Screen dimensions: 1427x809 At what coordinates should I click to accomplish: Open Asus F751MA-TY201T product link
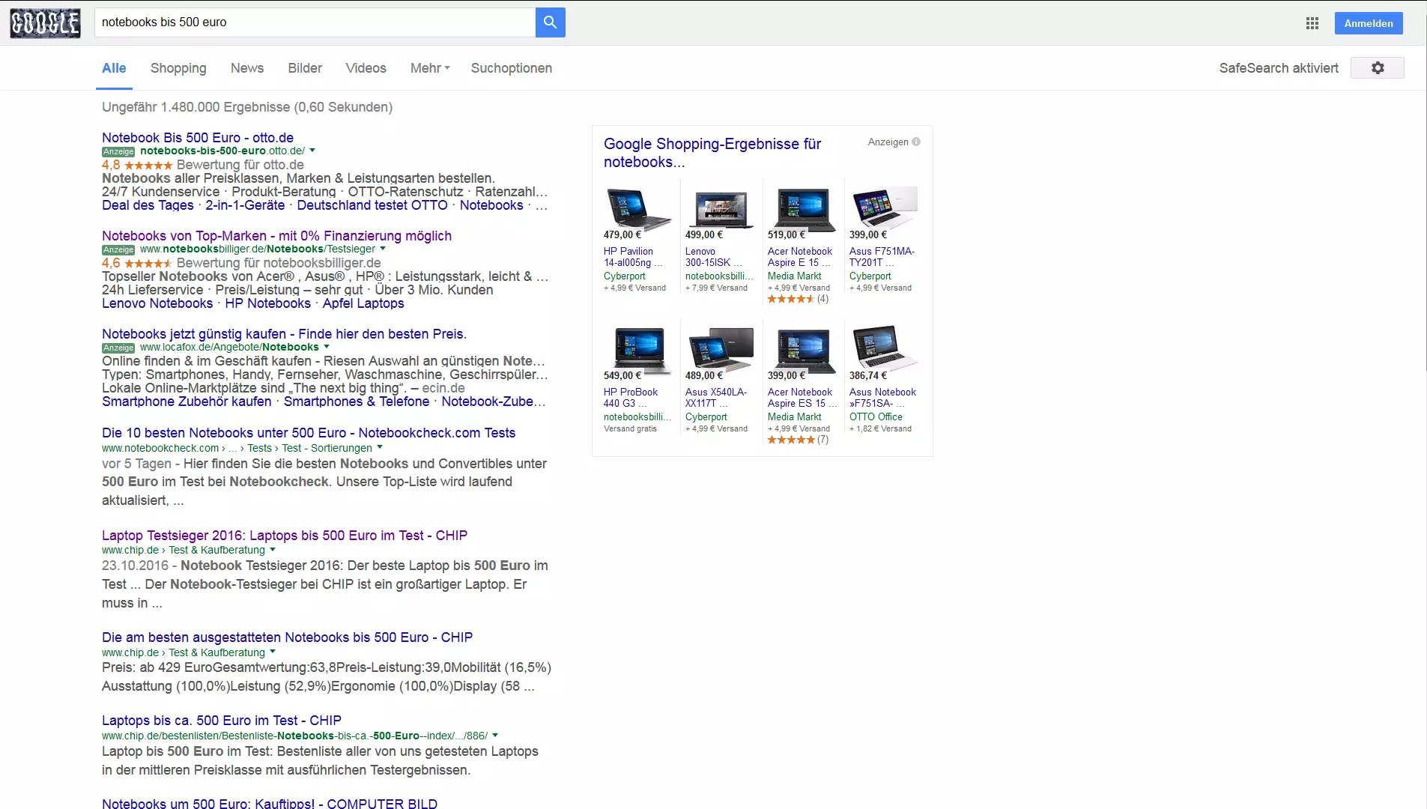click(882, 257)
